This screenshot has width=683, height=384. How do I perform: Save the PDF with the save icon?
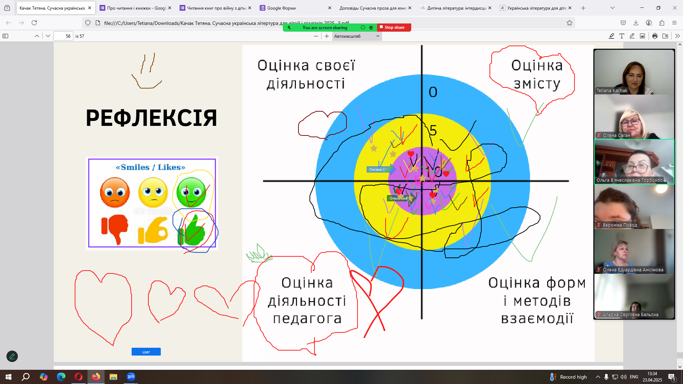tap(665, 36)
